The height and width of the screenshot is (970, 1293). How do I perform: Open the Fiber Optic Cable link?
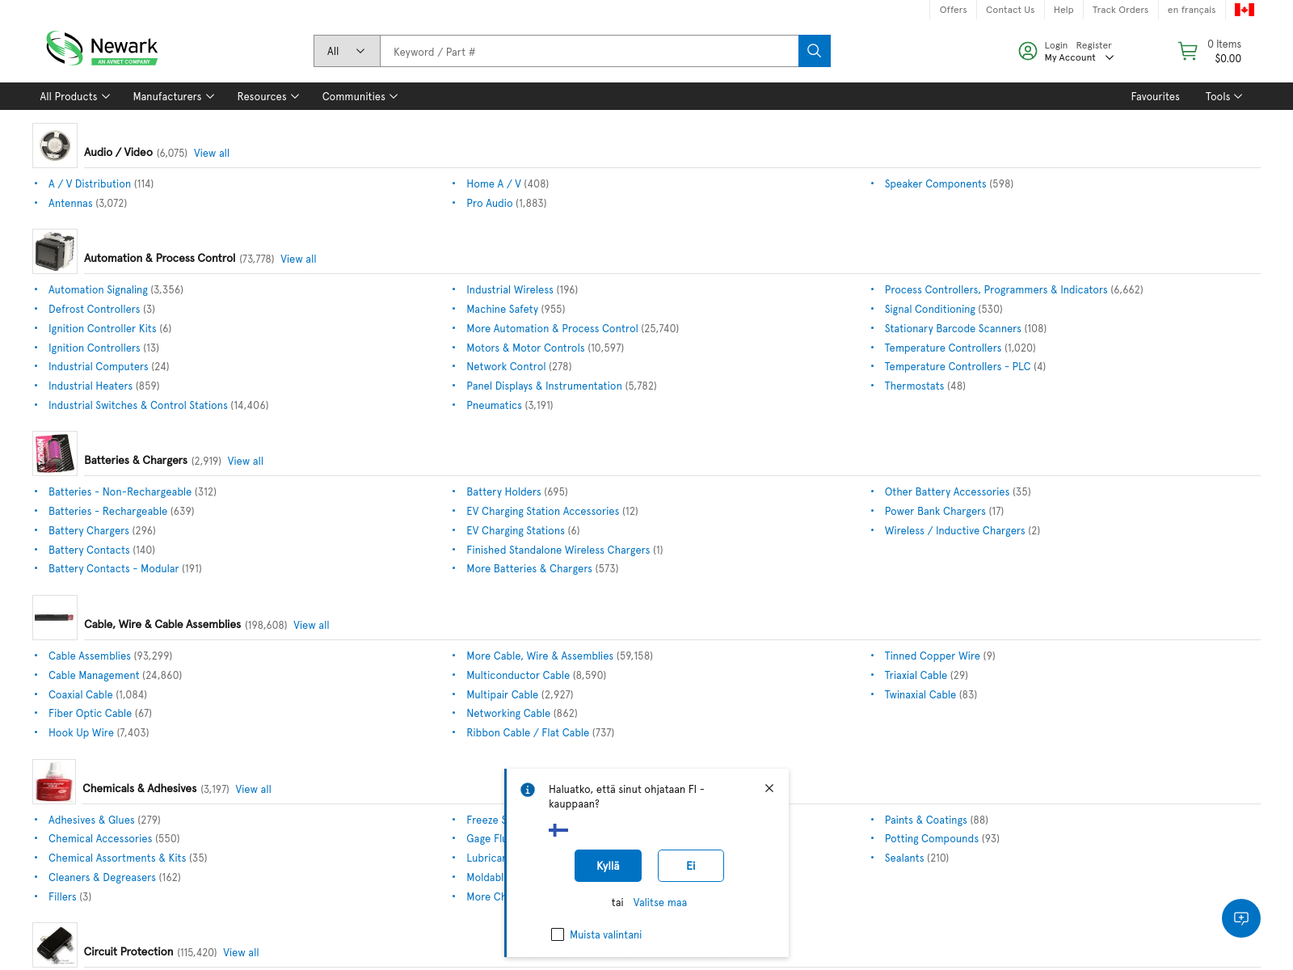click(x=90, y=713)
